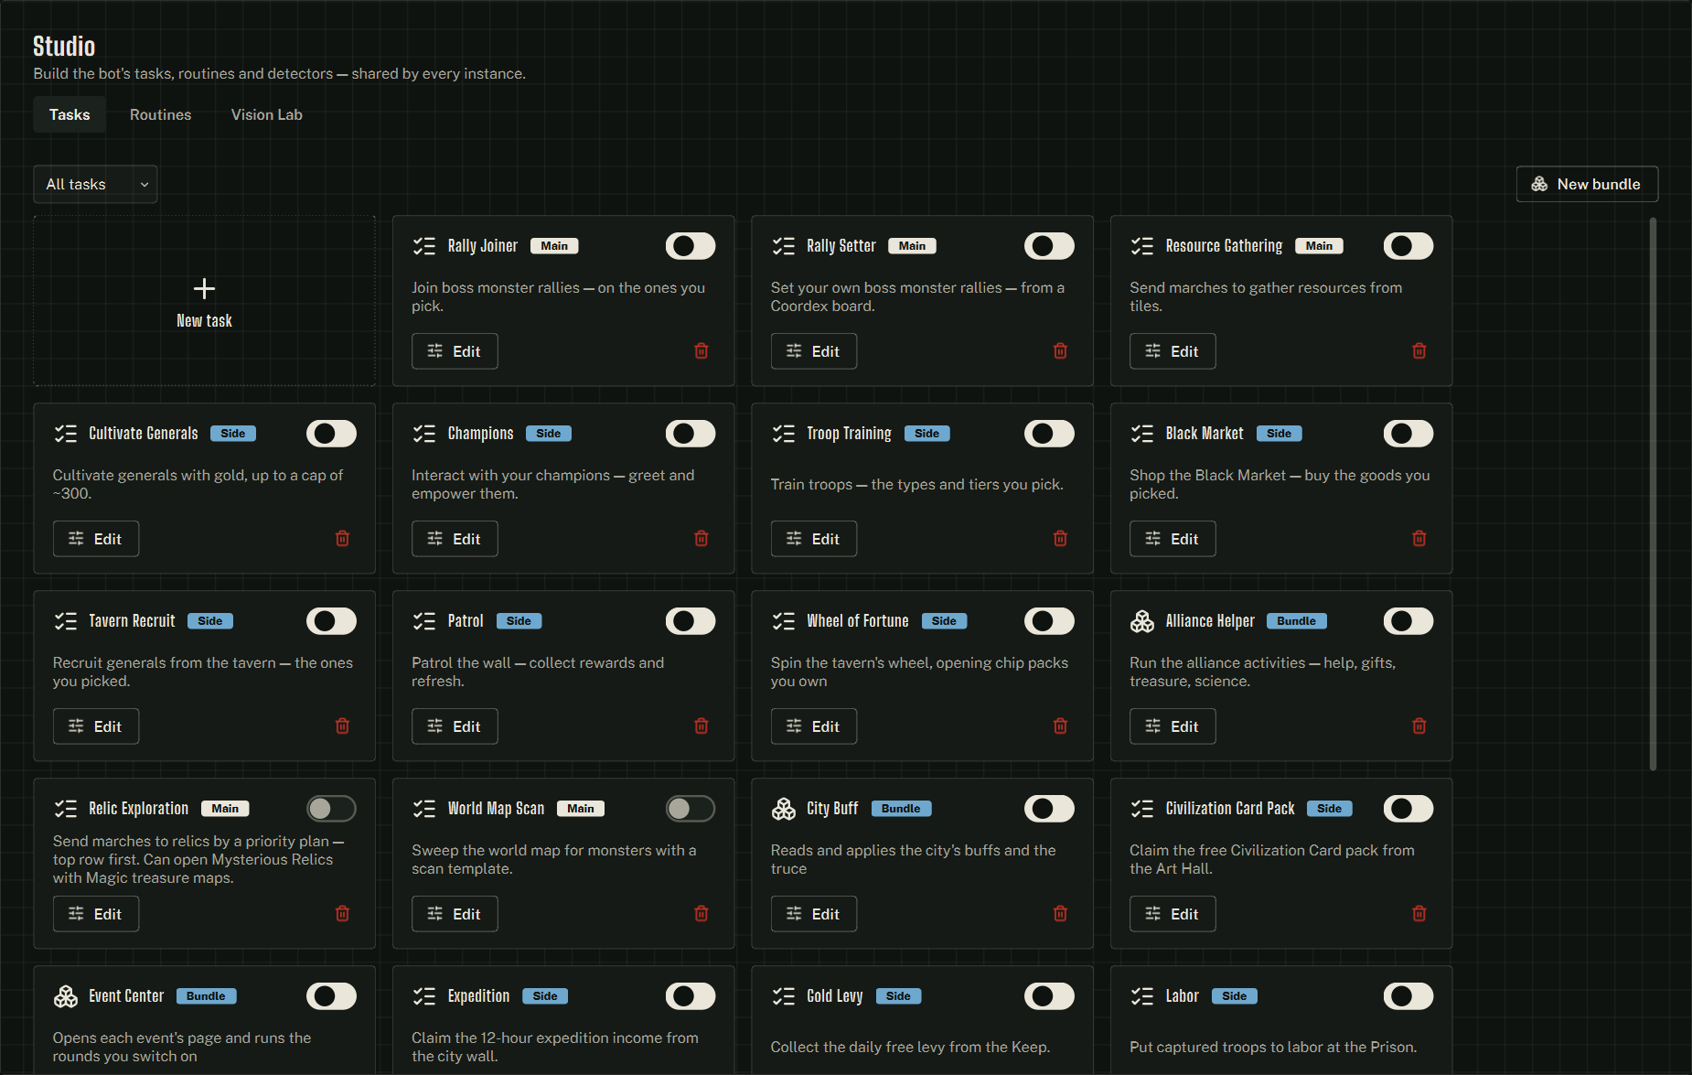This screenshot has height=1075, width=1692.
Task: Click the Expedition checklist icon
Action: [x=424, y=996]
